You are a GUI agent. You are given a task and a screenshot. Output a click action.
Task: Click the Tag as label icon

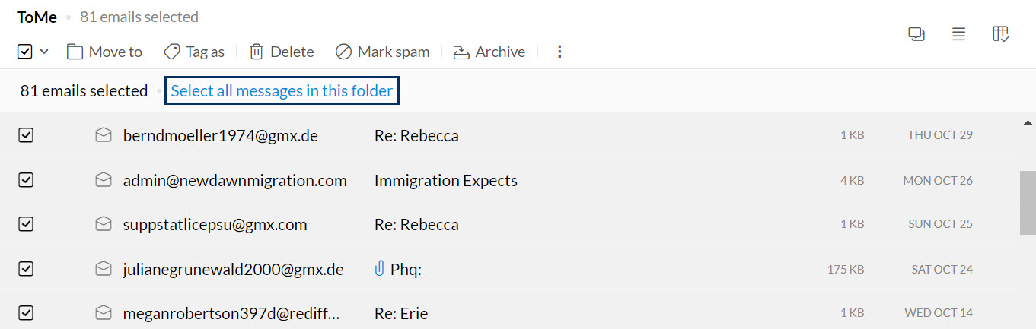pyautogui.click(x=172, y=52)
